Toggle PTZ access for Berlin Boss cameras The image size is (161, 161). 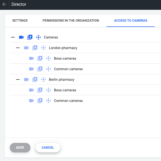pos(48,90)
